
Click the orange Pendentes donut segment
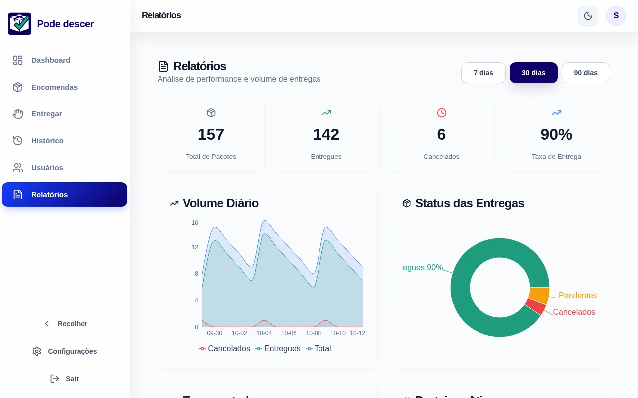point(538,295)
